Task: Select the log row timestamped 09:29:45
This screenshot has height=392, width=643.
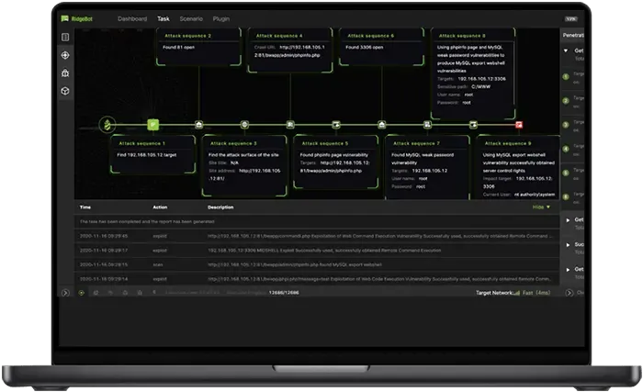Action: (317, 236)
